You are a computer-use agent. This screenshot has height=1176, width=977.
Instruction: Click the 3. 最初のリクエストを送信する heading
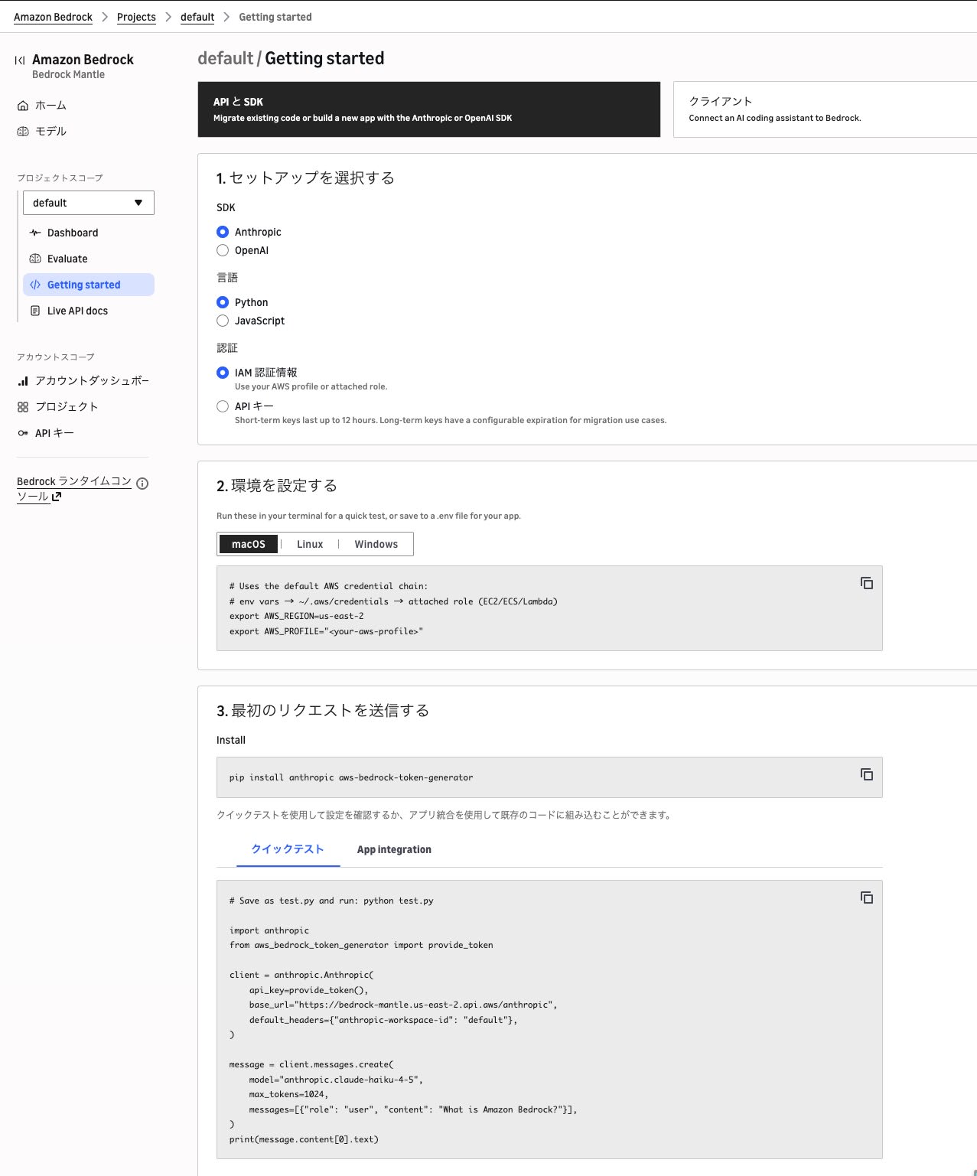point(323,710)
